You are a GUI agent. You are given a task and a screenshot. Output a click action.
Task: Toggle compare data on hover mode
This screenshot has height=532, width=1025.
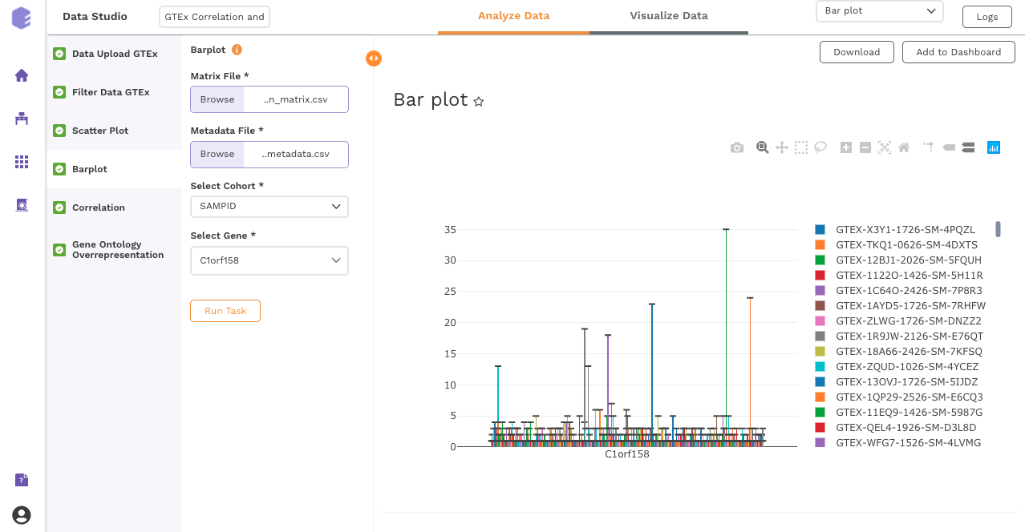(968, 147)
